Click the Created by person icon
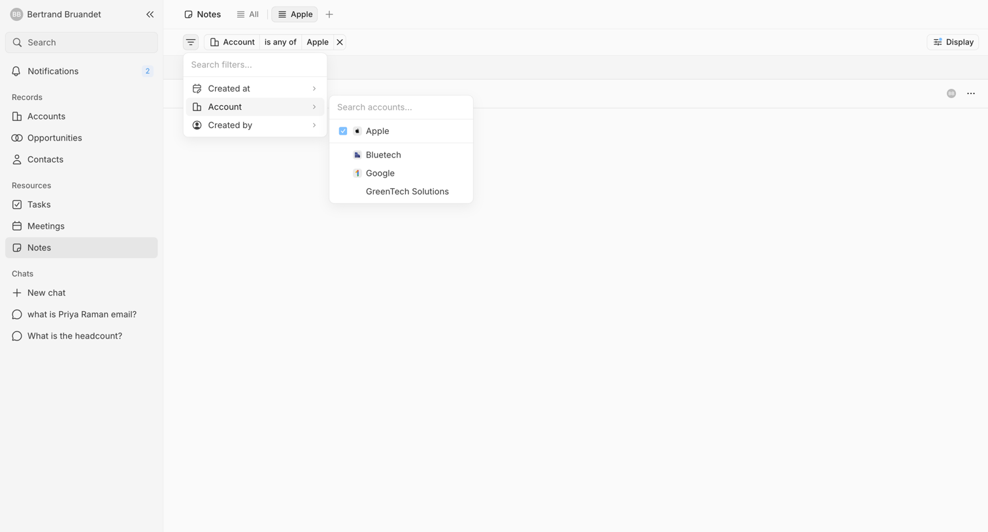The height and width of the screenshot is (532, 988). pos(197,125)
